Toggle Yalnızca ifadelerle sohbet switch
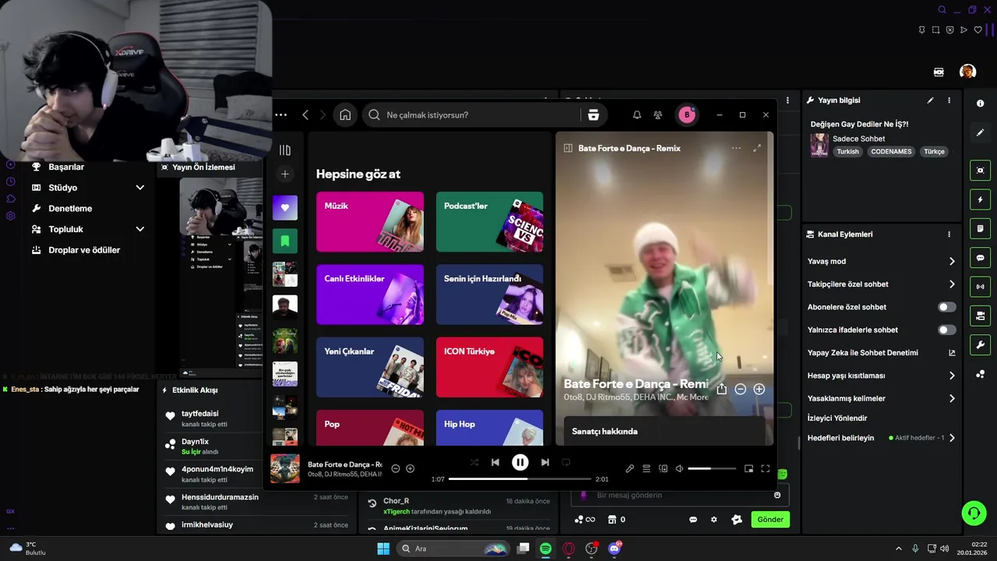The width and height of the screenshot is (997, 561). point(946,330)
